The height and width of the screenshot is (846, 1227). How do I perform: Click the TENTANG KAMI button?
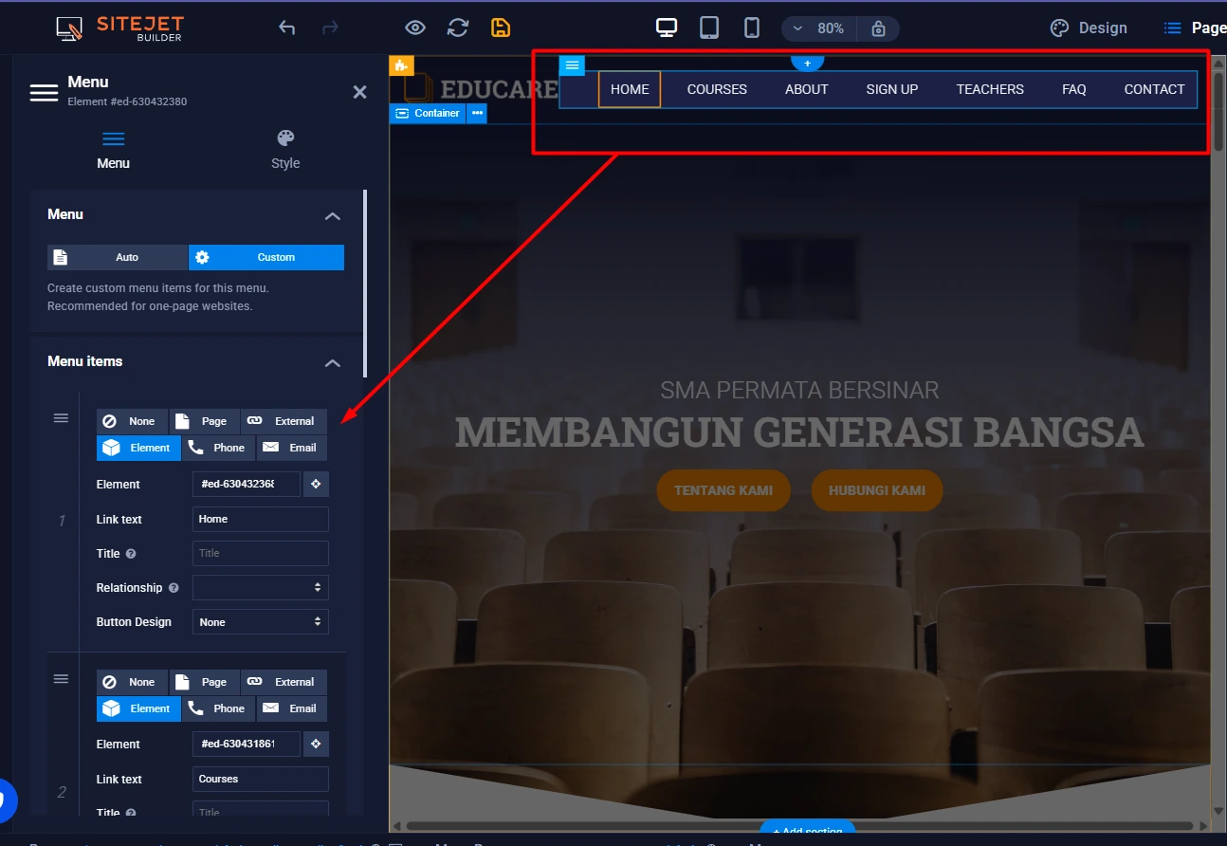pos(723,490)
